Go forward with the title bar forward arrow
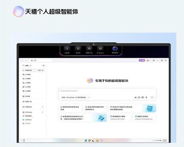Image resolution: width=184 pixels, height=147 pixels. 26,60
